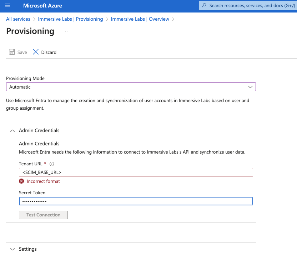Image resolution: width=297 pixels, height=265 pixels.
Task: Click the Settings section header
Action: pos(27,249)
